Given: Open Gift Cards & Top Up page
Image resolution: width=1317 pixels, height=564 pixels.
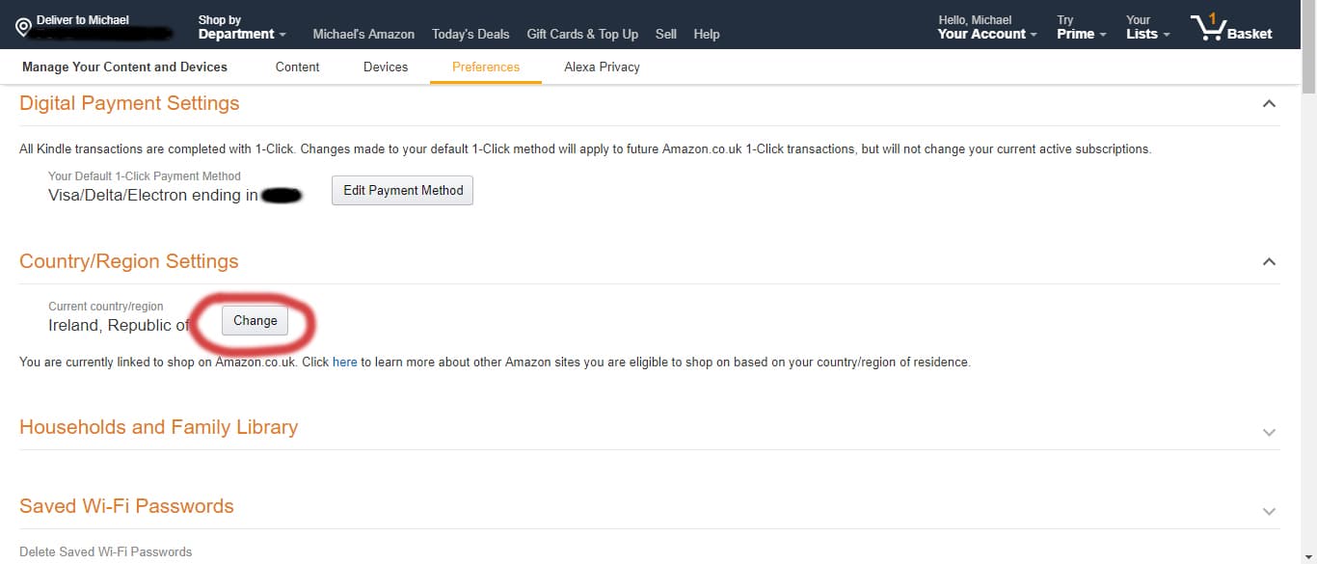Looking at the screenshot, I should [x=582, y=34].
